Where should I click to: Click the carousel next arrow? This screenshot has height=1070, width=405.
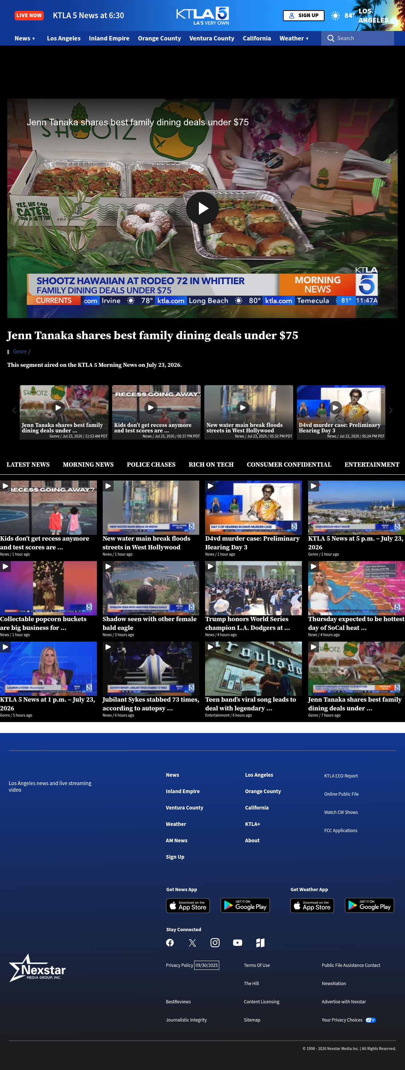390,410
